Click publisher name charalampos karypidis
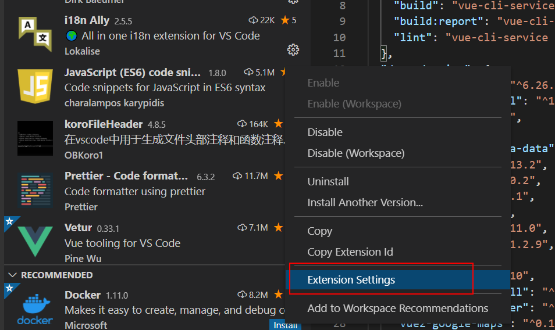This screenshot has height=330, width=555. pyautogui.click(x=115, y=103)
